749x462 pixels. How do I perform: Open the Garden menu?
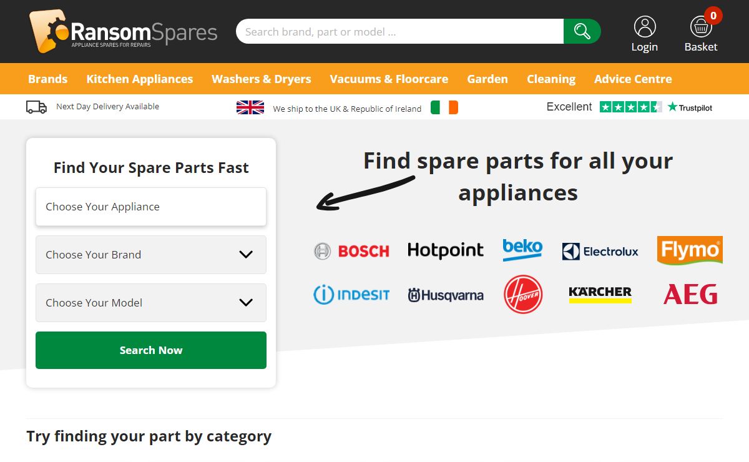(x=487, y=79)
